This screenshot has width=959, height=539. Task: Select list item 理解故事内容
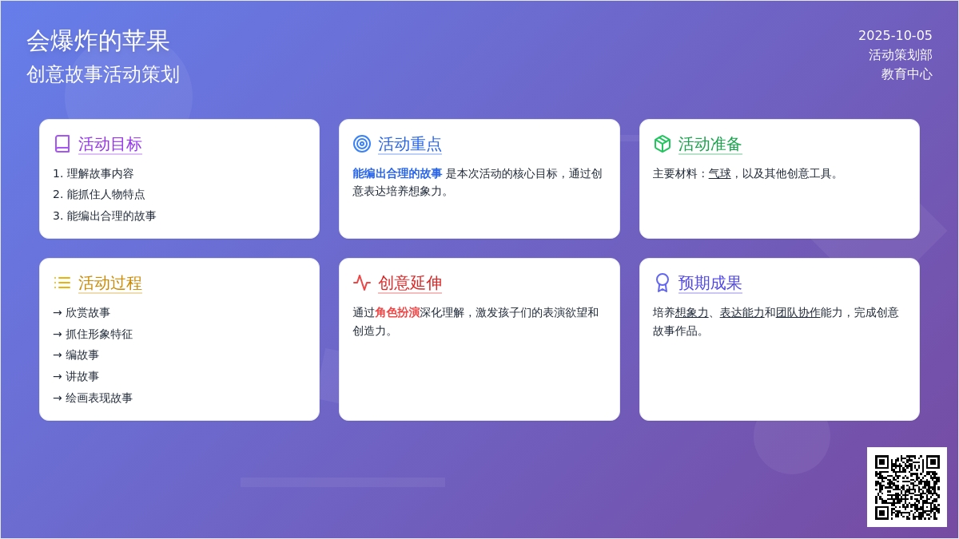[100, 173]
